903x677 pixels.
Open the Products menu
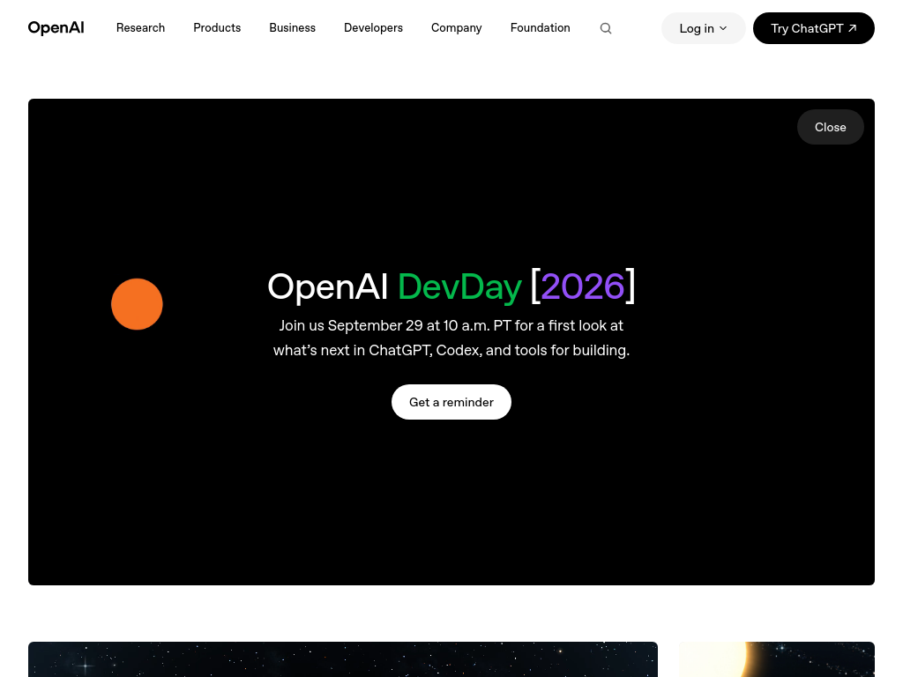tap(217, 27)
